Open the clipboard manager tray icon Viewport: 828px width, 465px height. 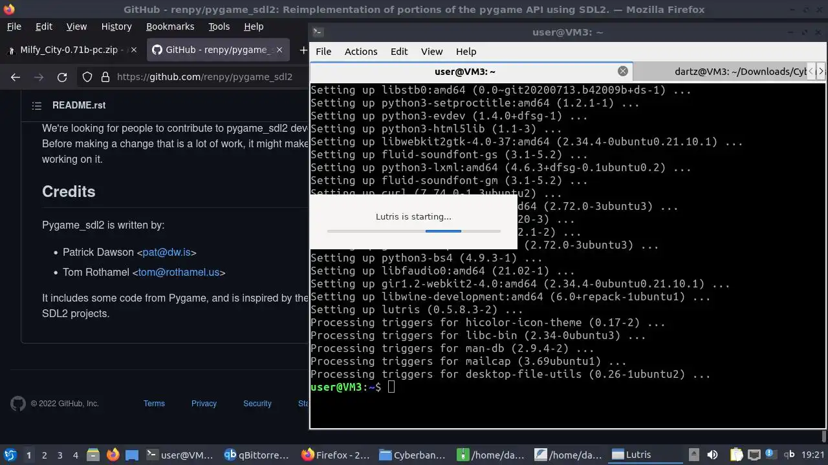(x=736, y=455)
